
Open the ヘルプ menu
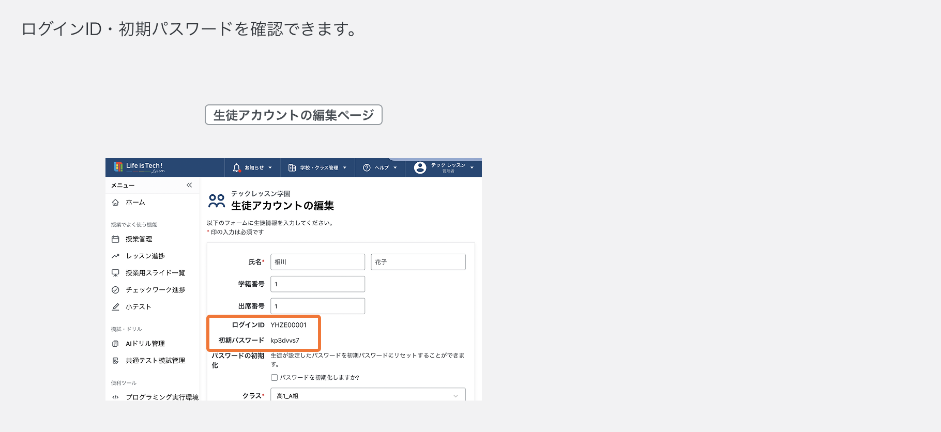(x=380, y=168)
